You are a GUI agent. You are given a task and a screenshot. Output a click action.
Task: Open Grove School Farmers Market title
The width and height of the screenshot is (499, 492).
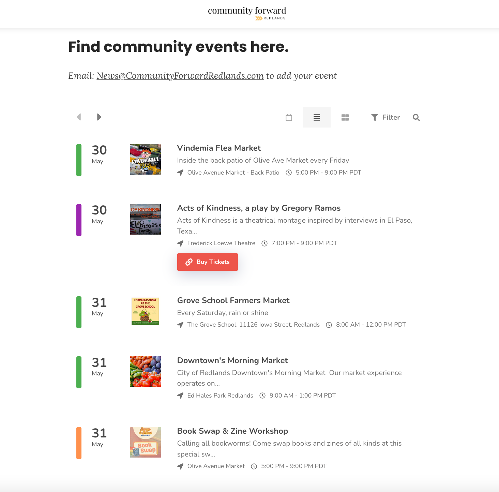233,300
